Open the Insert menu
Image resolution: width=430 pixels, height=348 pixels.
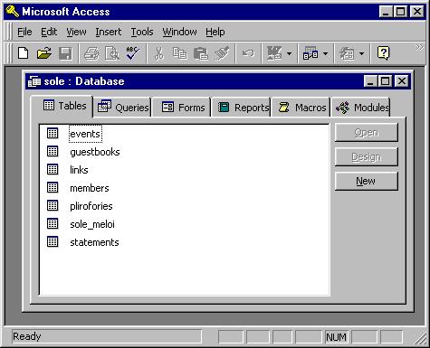click(x=109, y=32)
